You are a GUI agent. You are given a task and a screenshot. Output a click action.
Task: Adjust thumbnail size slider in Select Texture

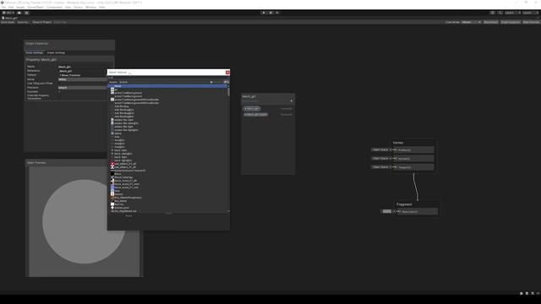[x=217, y=82]
